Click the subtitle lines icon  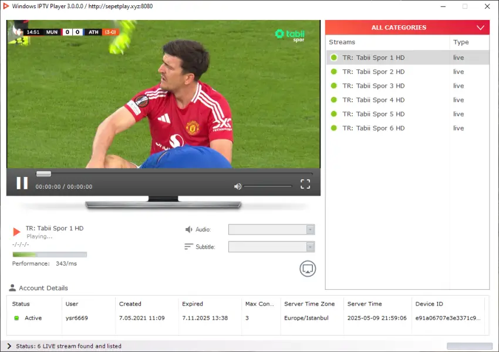pos(188,247)
